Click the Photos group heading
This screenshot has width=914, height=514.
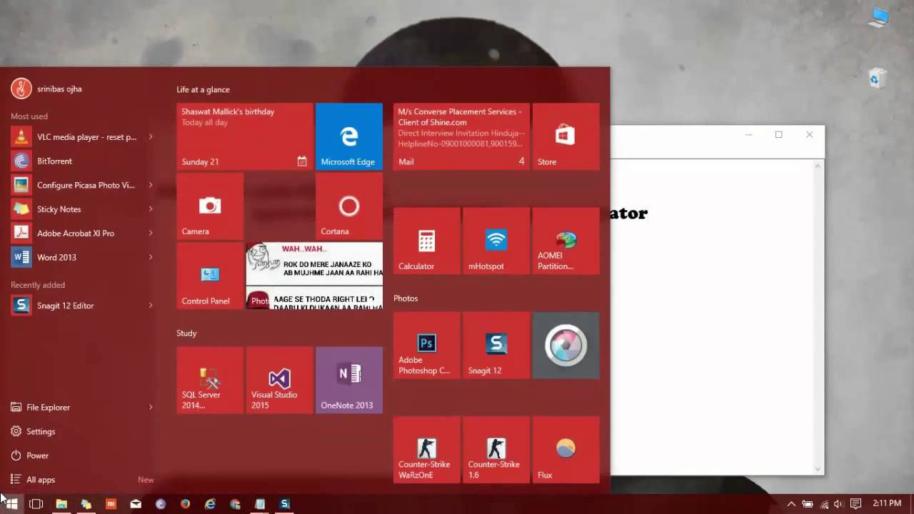pyautogui.click(x=406, y=298)
